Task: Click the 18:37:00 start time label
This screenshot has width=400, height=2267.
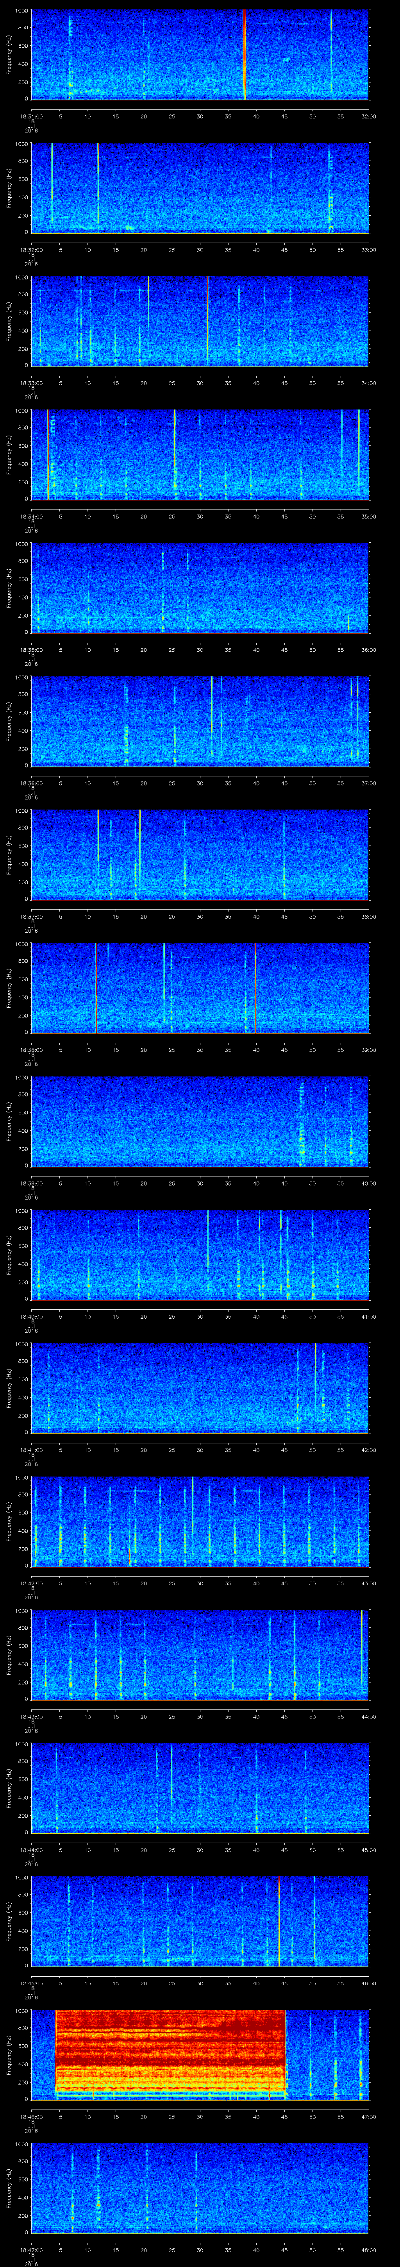Action: pyautogui.click(x=31, y=916)
